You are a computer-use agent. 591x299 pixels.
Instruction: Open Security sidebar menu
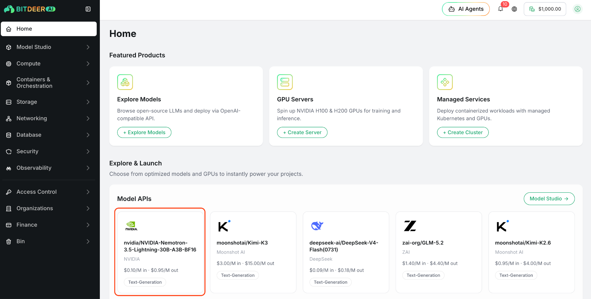[x=49, y=151]
